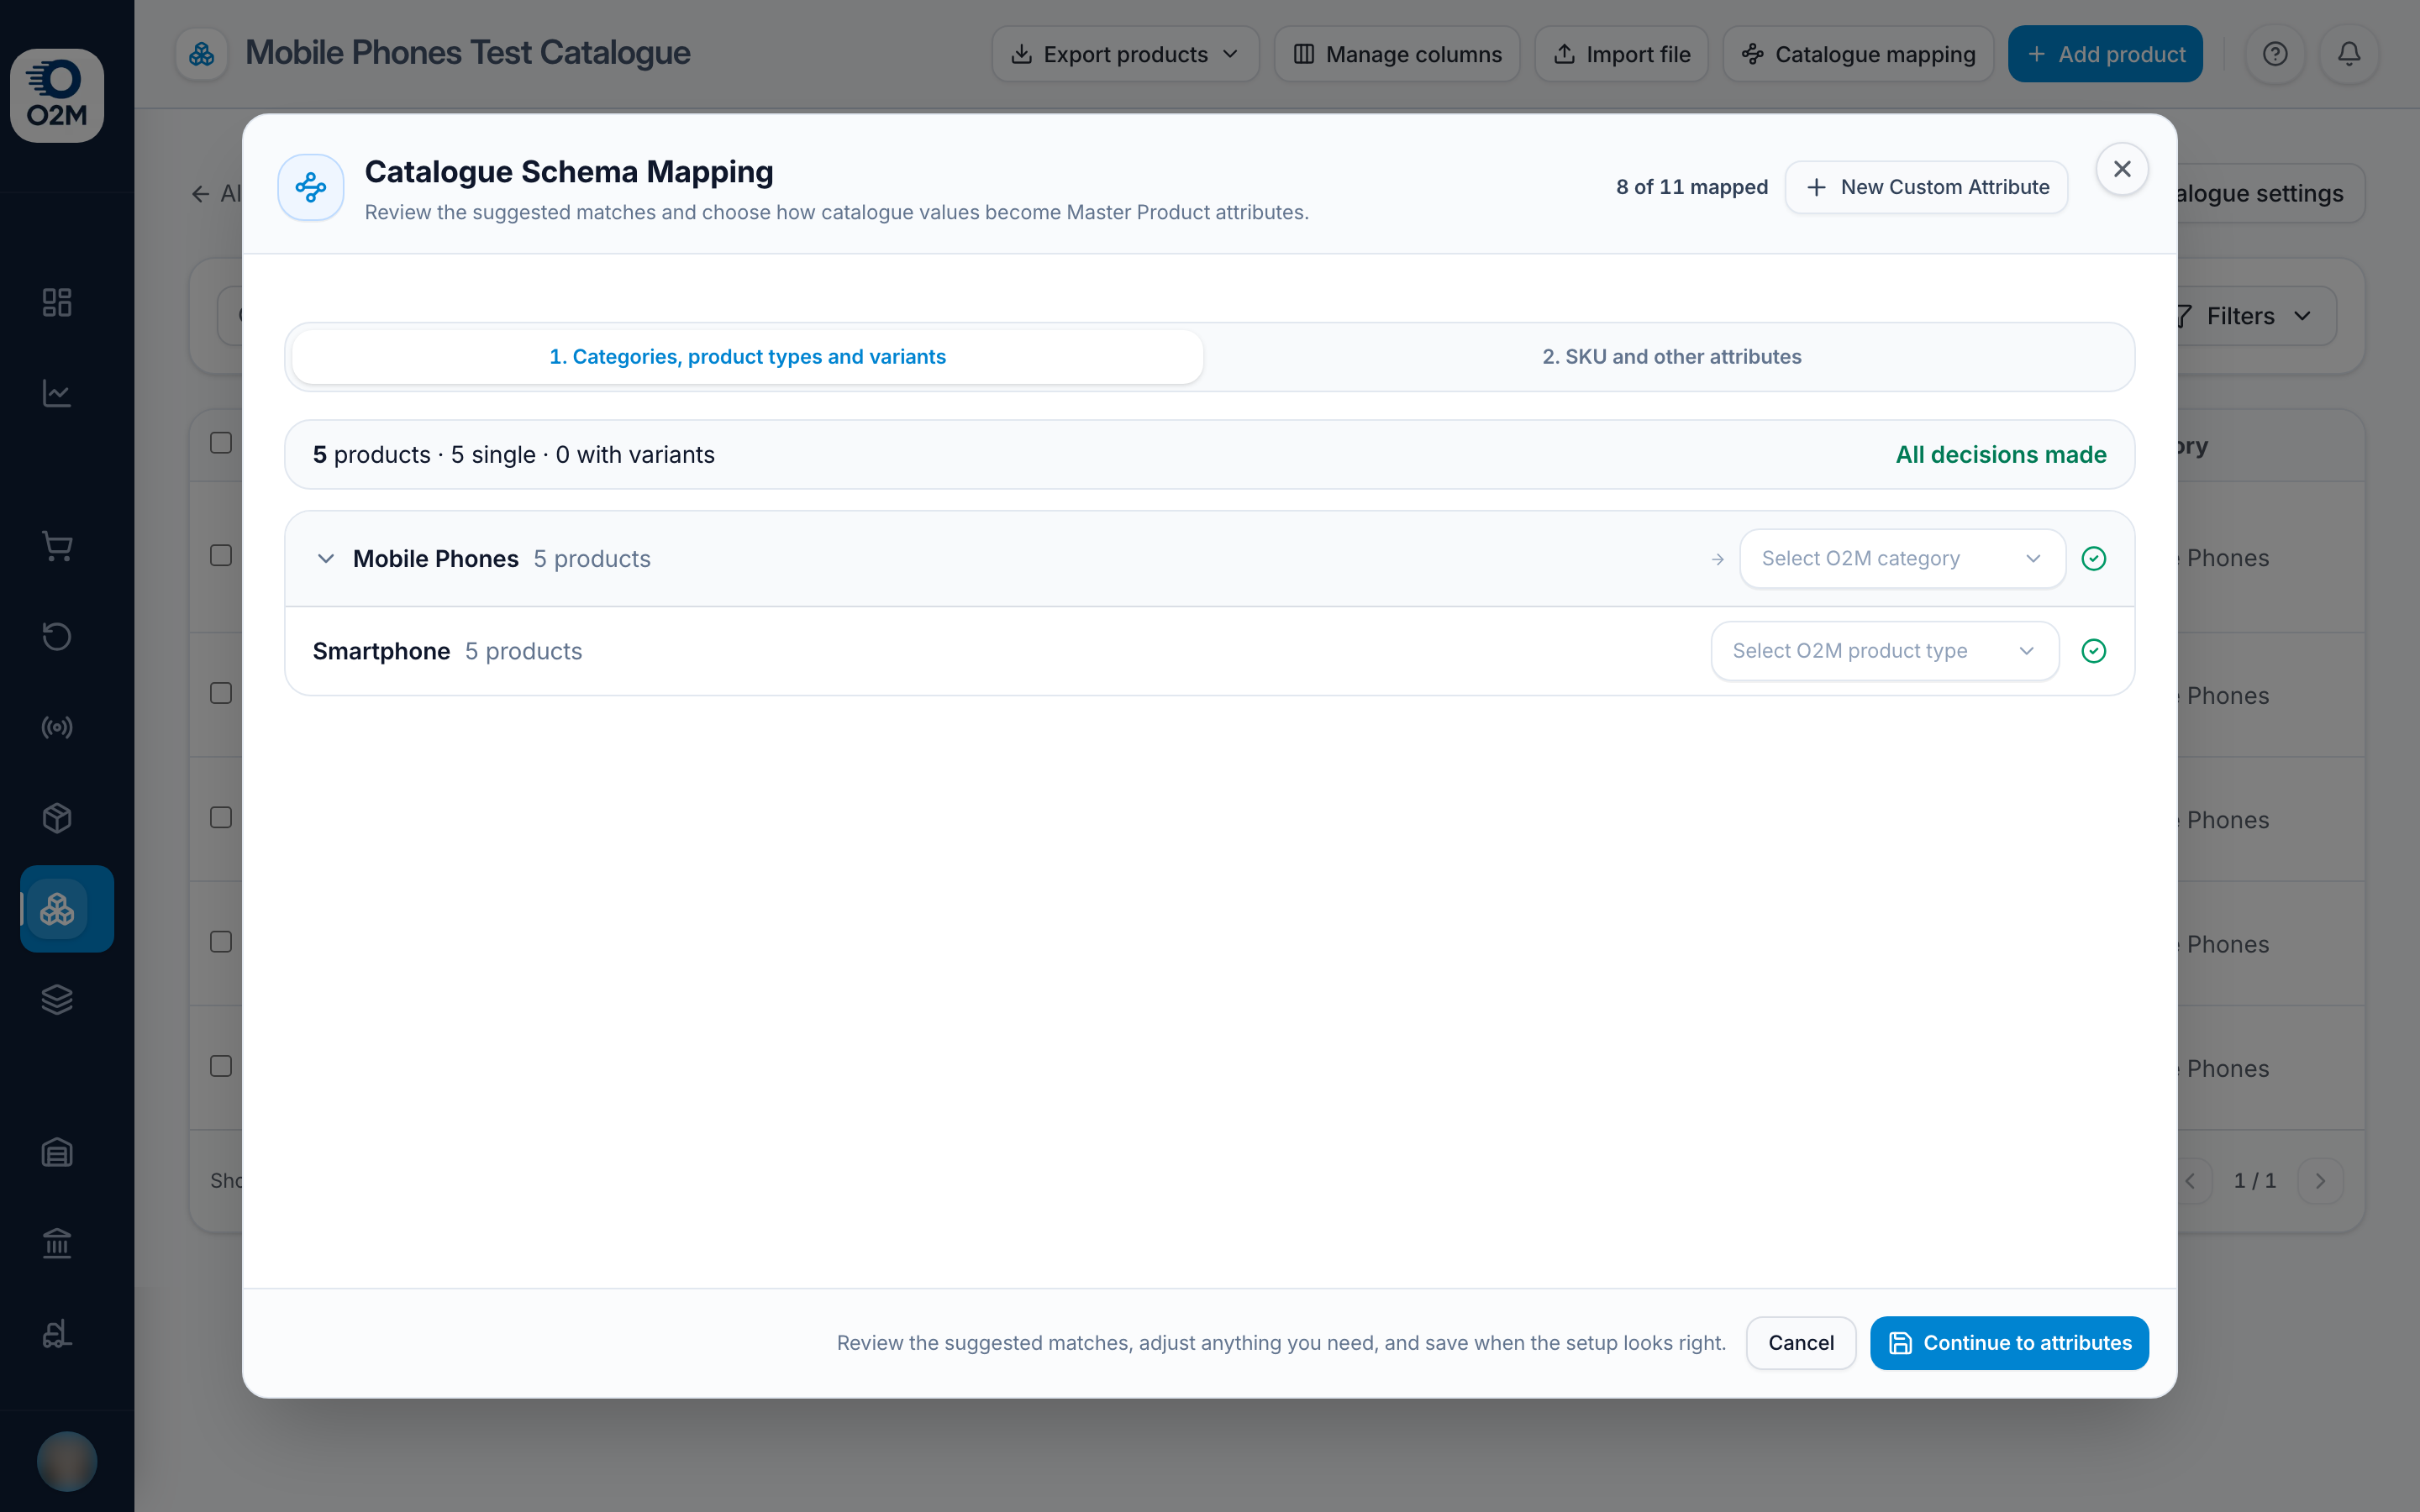Toggle the select-all checkbox in table header
2420x1512 pixels.
[221, 443]
